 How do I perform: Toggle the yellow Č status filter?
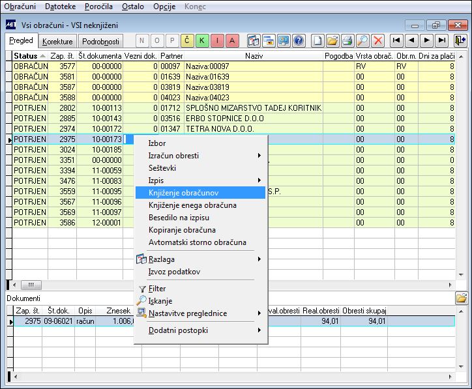pos(187,40)
